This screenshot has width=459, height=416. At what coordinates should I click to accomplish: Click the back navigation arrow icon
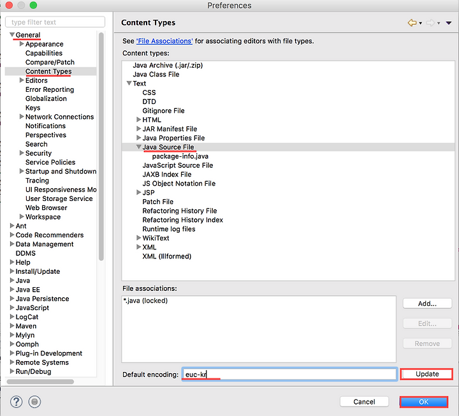coord(412,23)
